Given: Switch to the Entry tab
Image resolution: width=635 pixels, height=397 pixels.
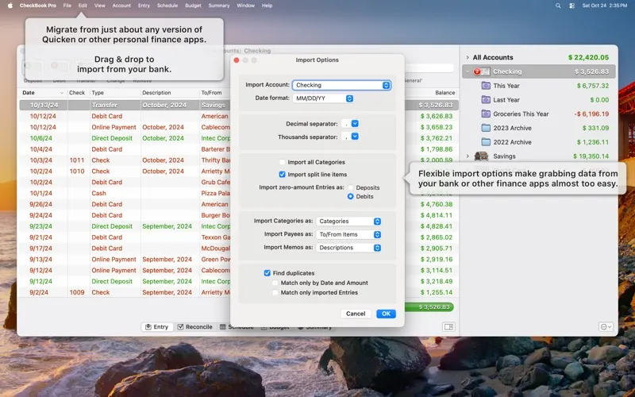Looking at the screenshot, I should click(x=156, y=327).
